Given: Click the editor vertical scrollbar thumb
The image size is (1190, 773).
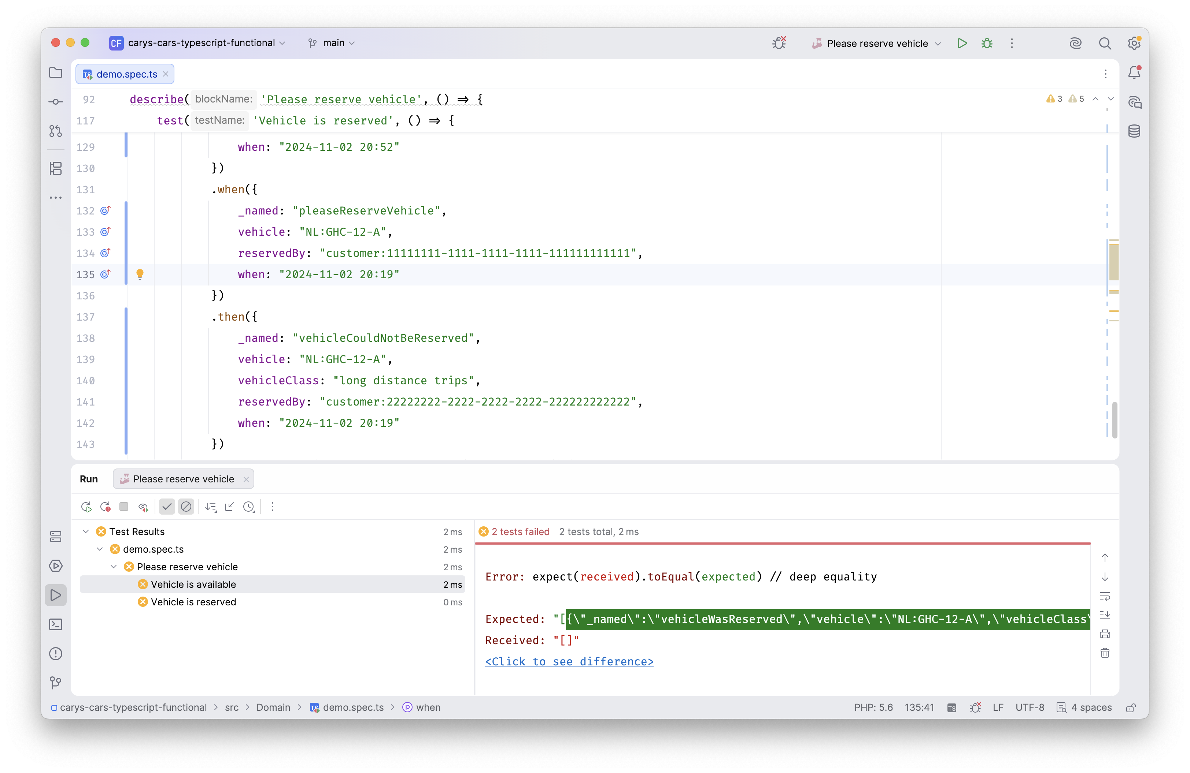Looking at the screenshot, I should pyautogui.click(x=1115, y=420).
